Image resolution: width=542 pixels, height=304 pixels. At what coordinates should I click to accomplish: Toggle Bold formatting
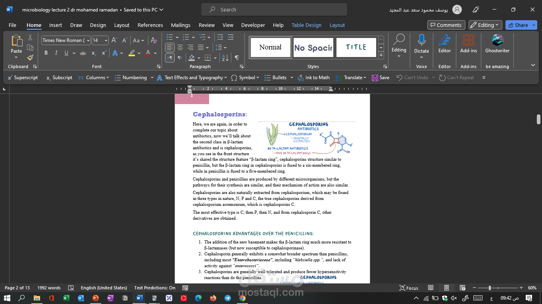[x=46, y=53]
